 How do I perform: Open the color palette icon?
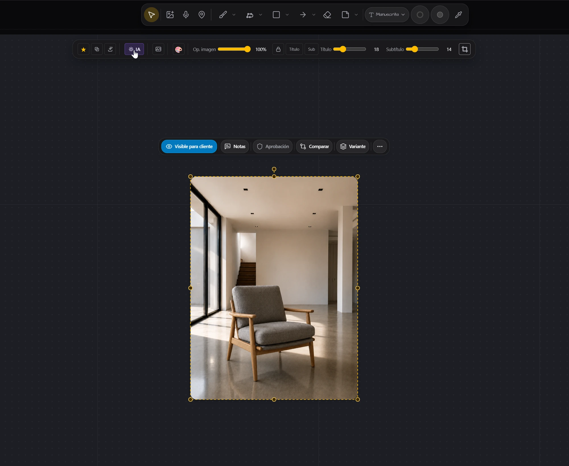[x=178, y=49]
